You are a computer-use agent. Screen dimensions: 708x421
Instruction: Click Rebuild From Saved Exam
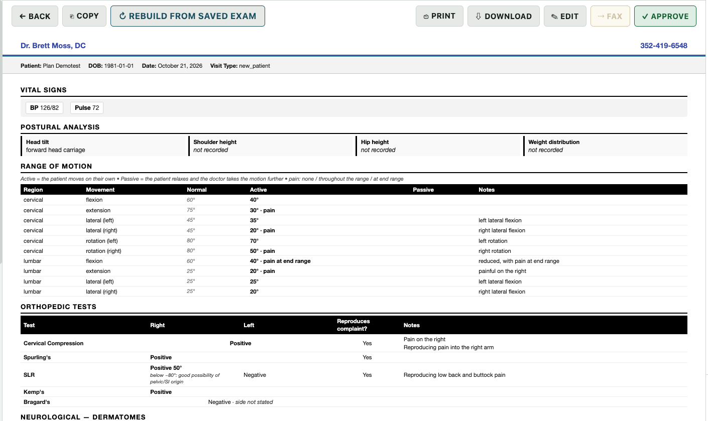188,16
